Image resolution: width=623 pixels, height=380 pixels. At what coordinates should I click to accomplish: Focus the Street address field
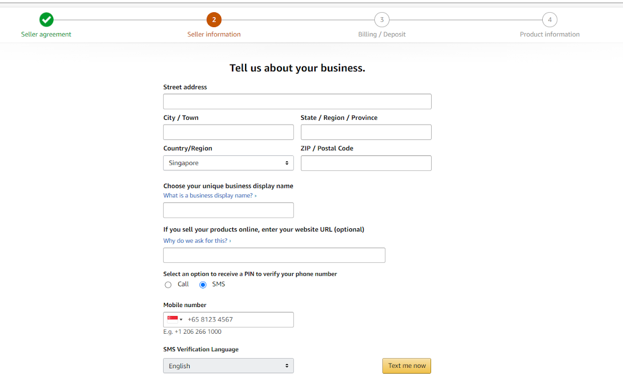pos(297,102)
